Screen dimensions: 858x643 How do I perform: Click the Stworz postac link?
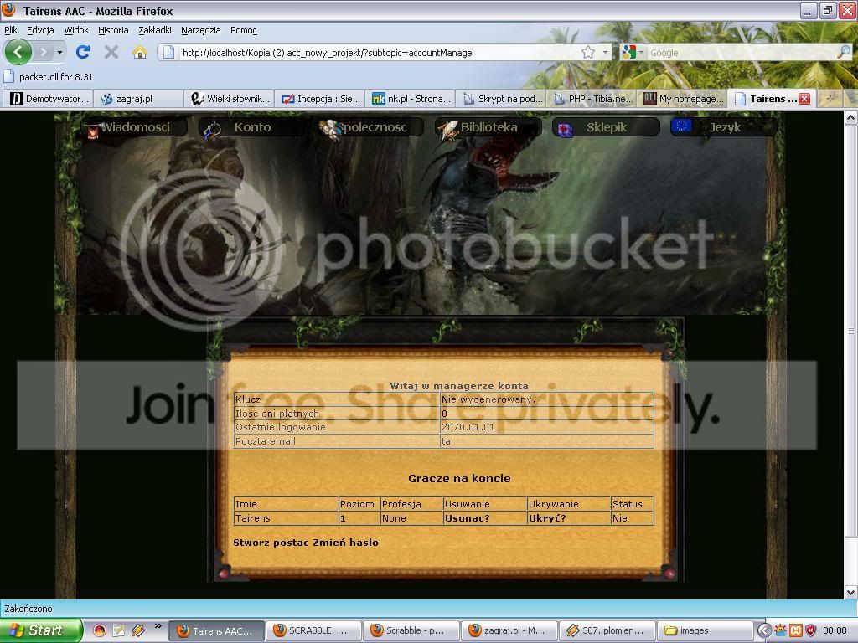[x=271, y=543]
